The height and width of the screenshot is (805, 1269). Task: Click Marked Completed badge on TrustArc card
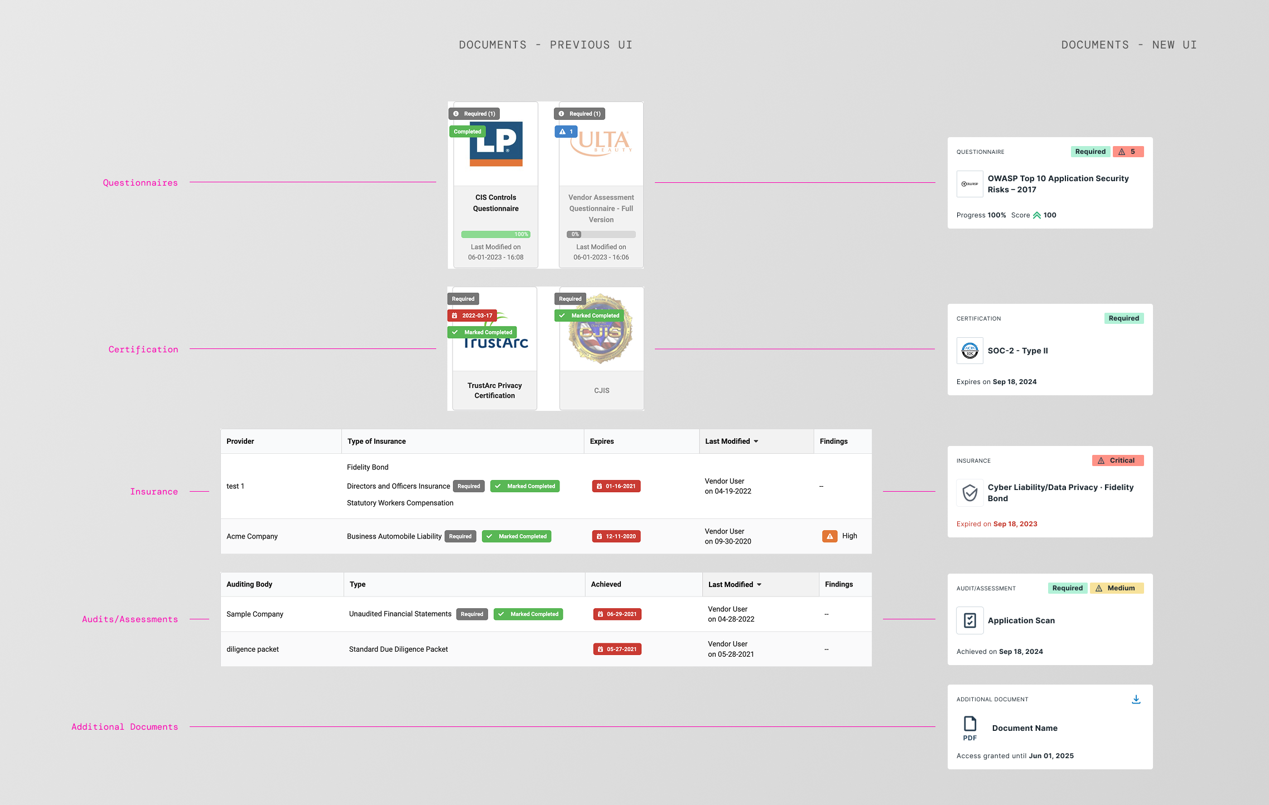click(x=482, y=332)
